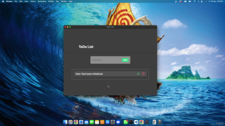Select the 'New Task been initialized' text
Screen dimensions: 225x126
tap(89, 74)
